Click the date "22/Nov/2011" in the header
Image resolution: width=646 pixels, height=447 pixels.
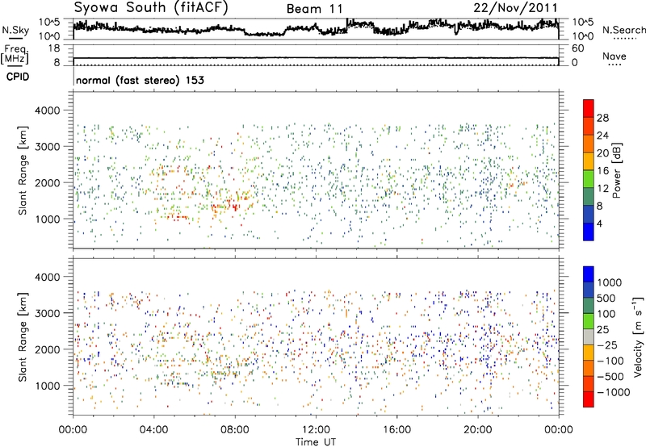(515, 8)
